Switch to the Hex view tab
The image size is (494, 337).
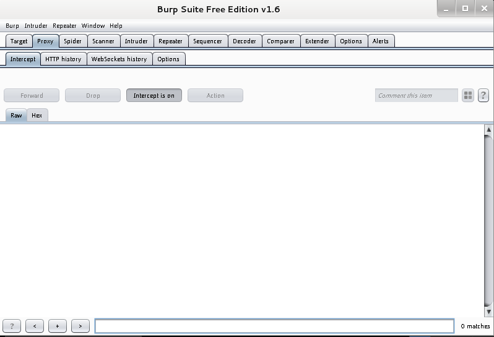point(37,116)
